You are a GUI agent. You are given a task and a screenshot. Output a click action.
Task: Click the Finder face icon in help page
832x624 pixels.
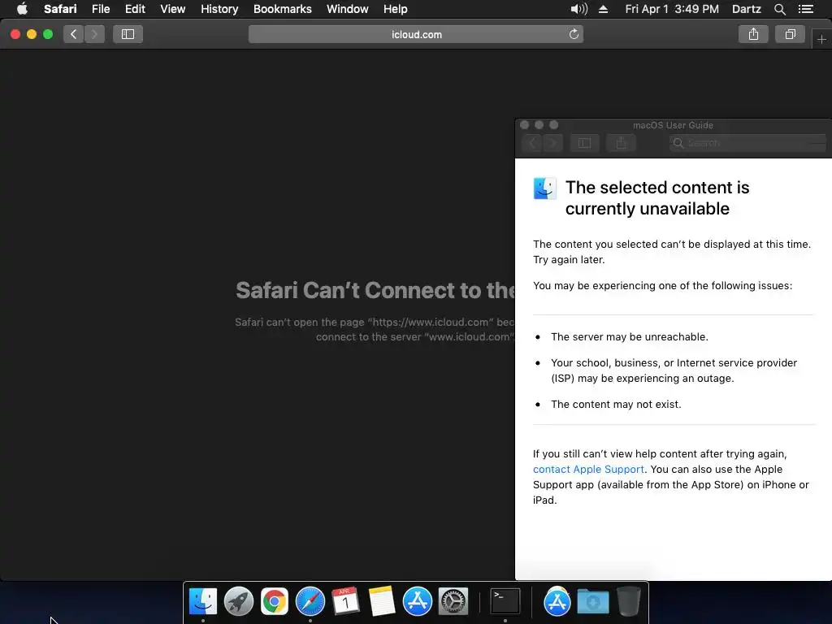pyautogui.click(x=545, y=188)
